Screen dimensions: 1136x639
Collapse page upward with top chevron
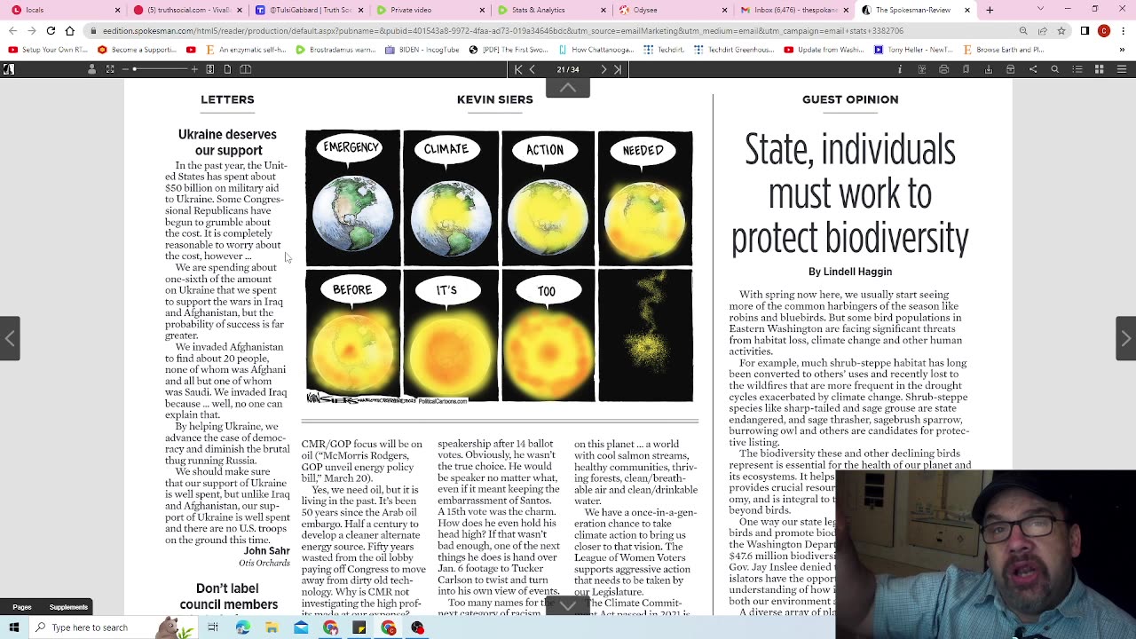pyautogui.click(x=568, y=88)
